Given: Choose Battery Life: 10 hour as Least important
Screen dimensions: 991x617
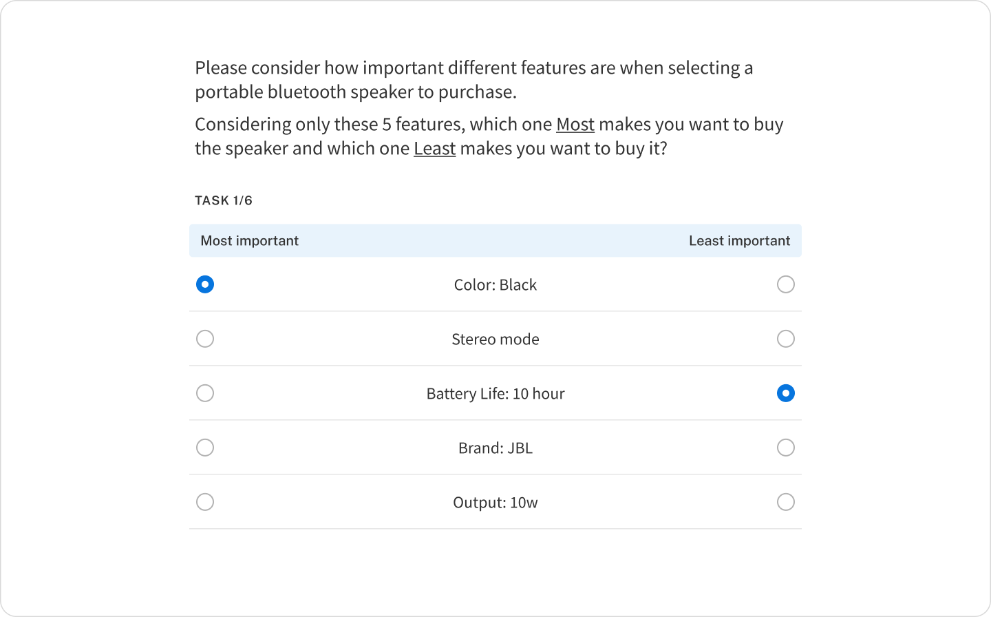Looking at the screenshot, I should 785,393.
